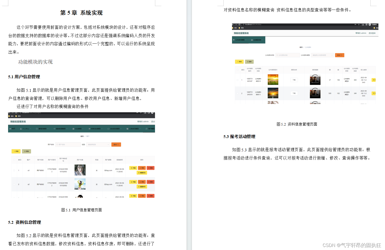
Task: Expand 公共资料管理 menu in Figure 5.2 navbar
Action: tap(240, 40)
